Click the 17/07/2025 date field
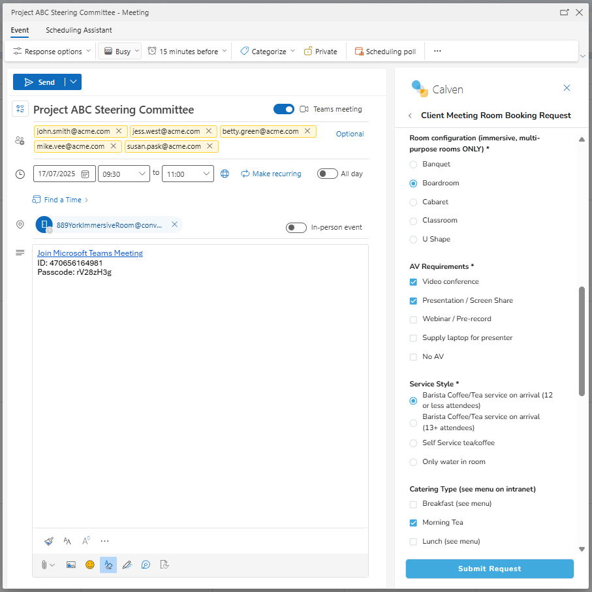The height and width of the screenshot is (592, 592). pos(64,174)
